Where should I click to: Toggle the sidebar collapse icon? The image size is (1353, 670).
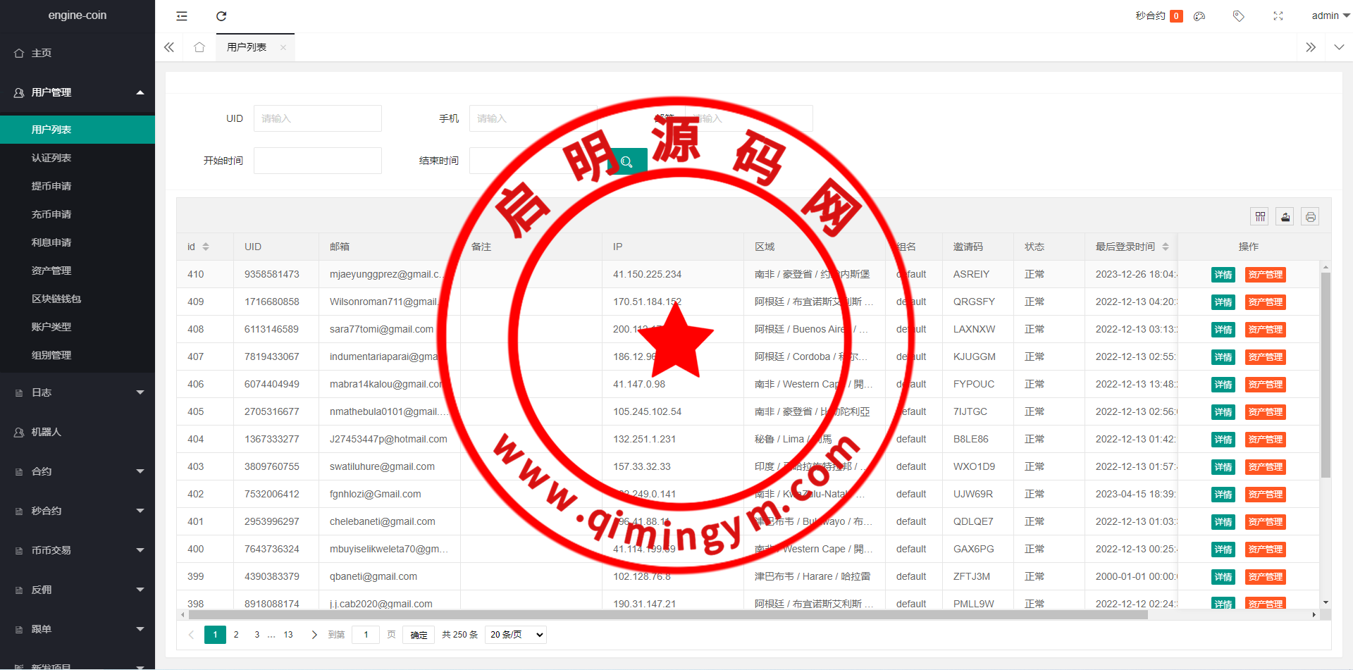point(182,16)
